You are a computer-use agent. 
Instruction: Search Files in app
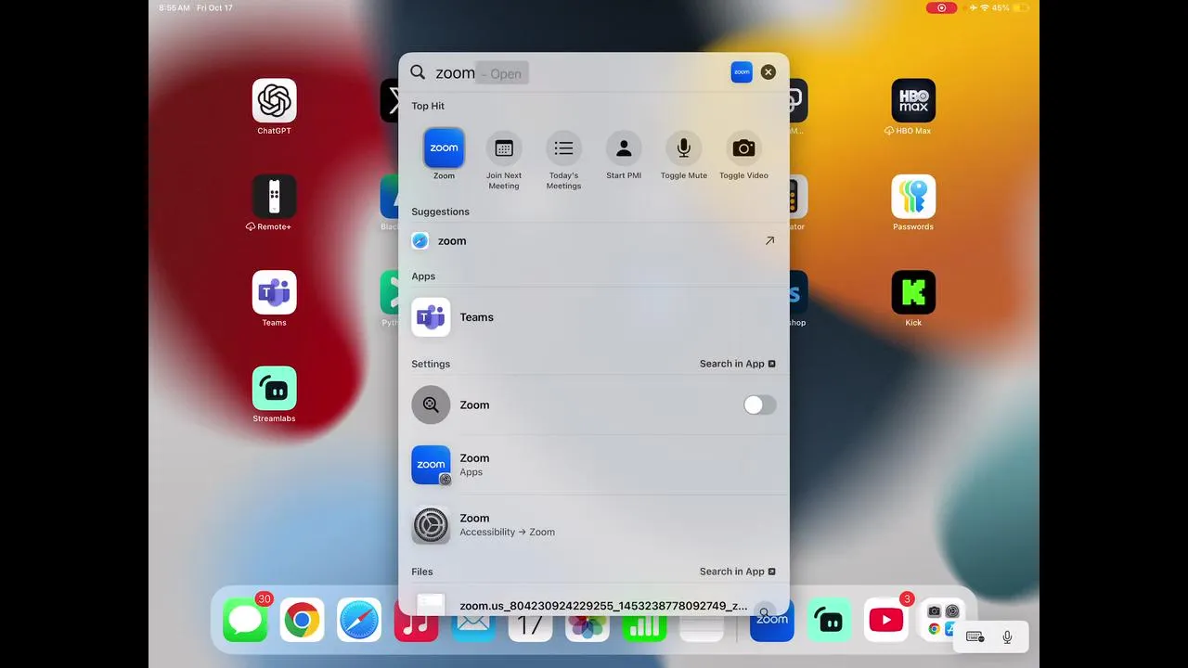click(738, 572)
